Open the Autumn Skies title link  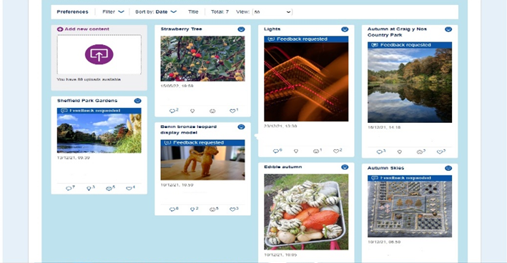pos(385,168)
